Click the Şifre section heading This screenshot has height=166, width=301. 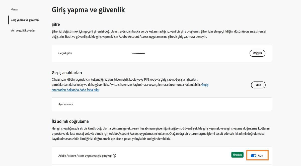click(x=56, y=24)
